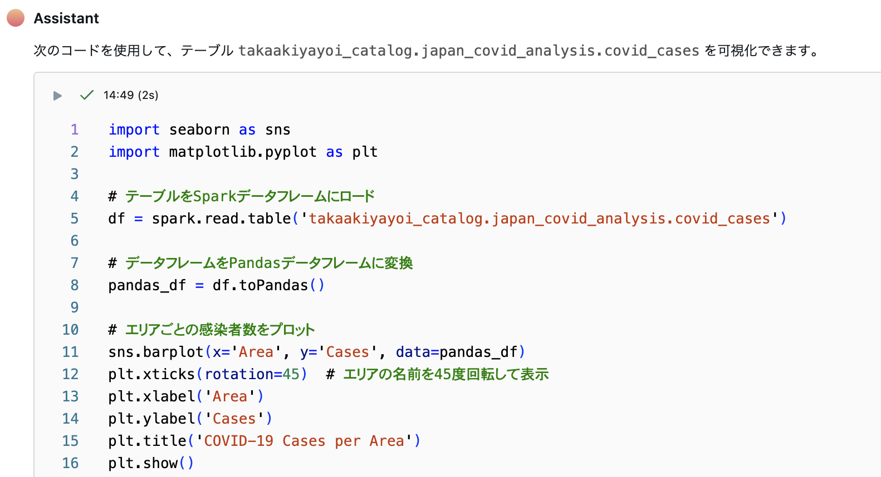Click the 'plt.show()' line

click(x=151, y=463)
